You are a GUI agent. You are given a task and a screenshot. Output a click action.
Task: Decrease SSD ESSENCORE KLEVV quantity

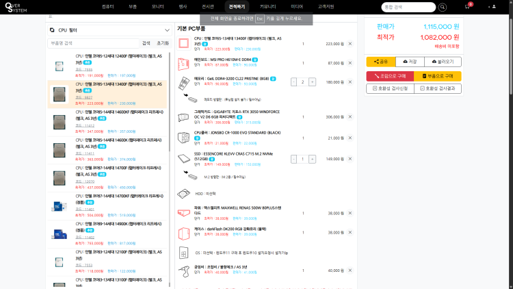[x=293, y=159]
